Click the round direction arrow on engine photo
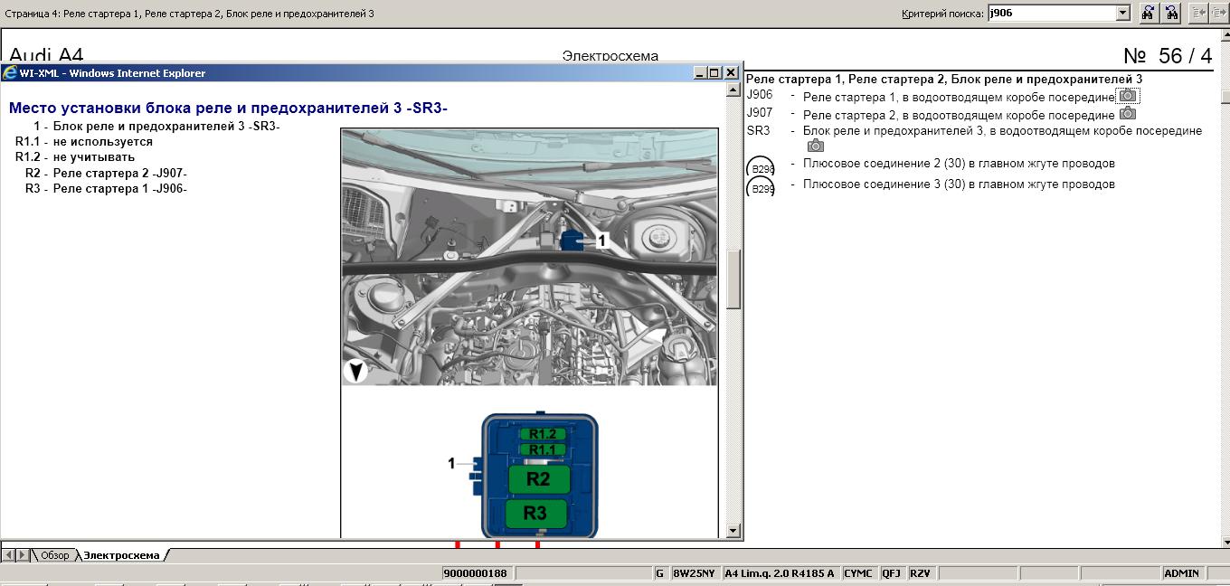Viewport: 1230px width, 586px height. pos(356,370)
